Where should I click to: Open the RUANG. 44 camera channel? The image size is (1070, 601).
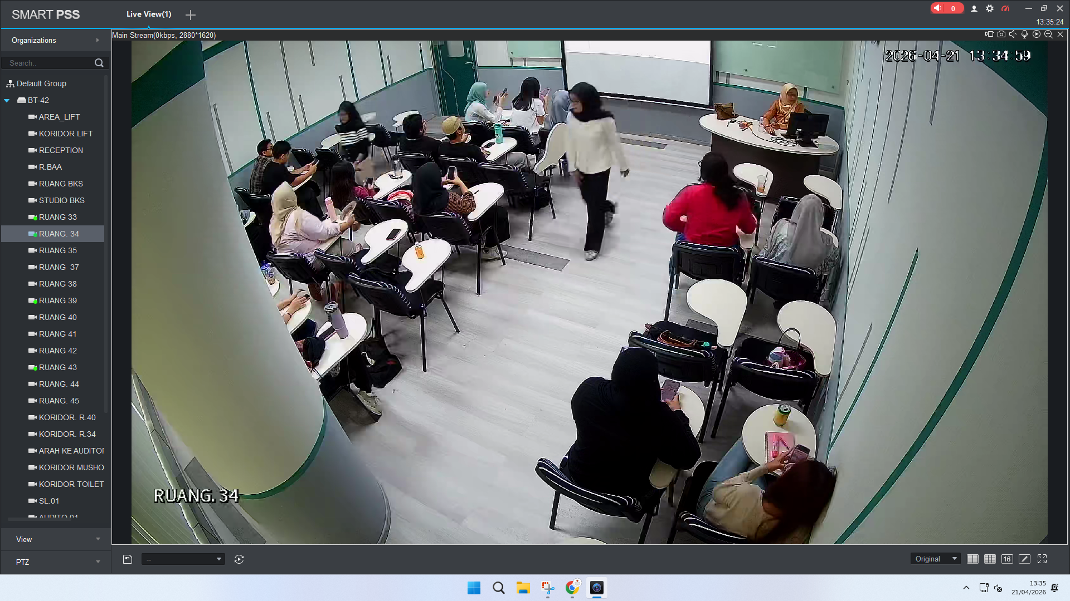point(53,384)
